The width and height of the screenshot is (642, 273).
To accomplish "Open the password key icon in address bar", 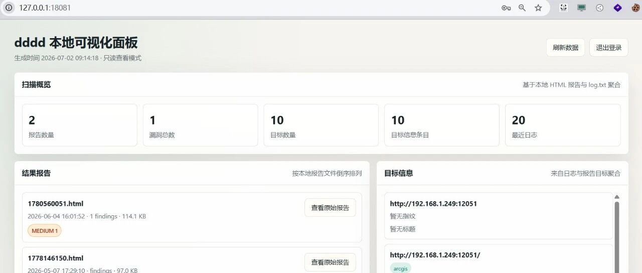I will (506, 8).
